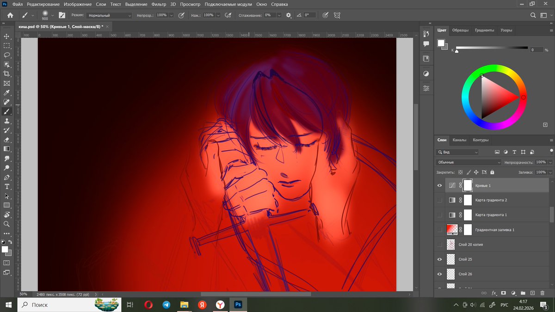
Task: Show the Карта градиента 1 layer
Action: coord(440,215)
